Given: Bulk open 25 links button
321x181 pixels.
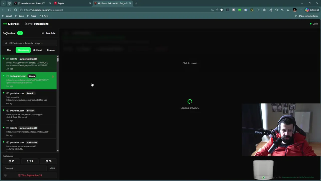Looking at the screenshot, I should coord(30,161).
